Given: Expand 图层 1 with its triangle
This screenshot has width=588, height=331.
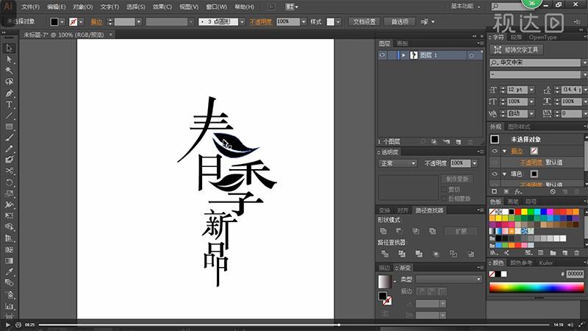Looking at the screenshot, I should pyautogui.click(x=404, y=55).
